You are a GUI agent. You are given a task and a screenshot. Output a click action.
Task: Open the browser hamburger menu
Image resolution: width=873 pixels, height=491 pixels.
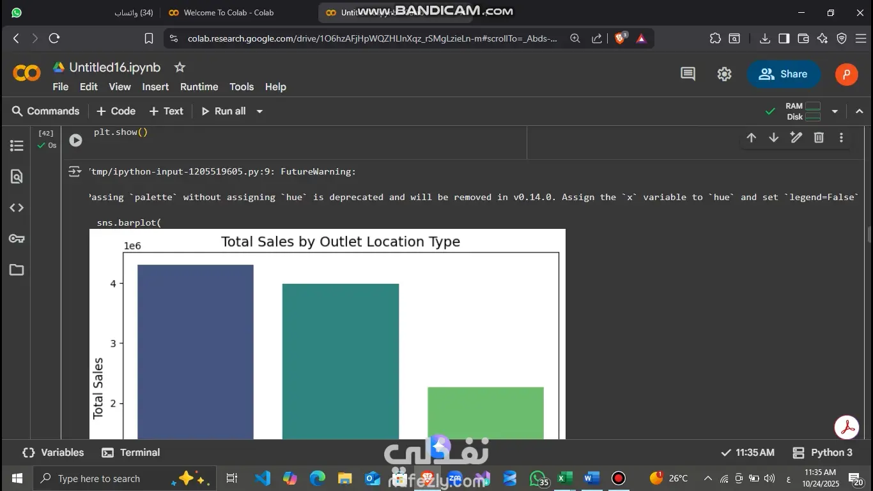[x=860, y=38]
